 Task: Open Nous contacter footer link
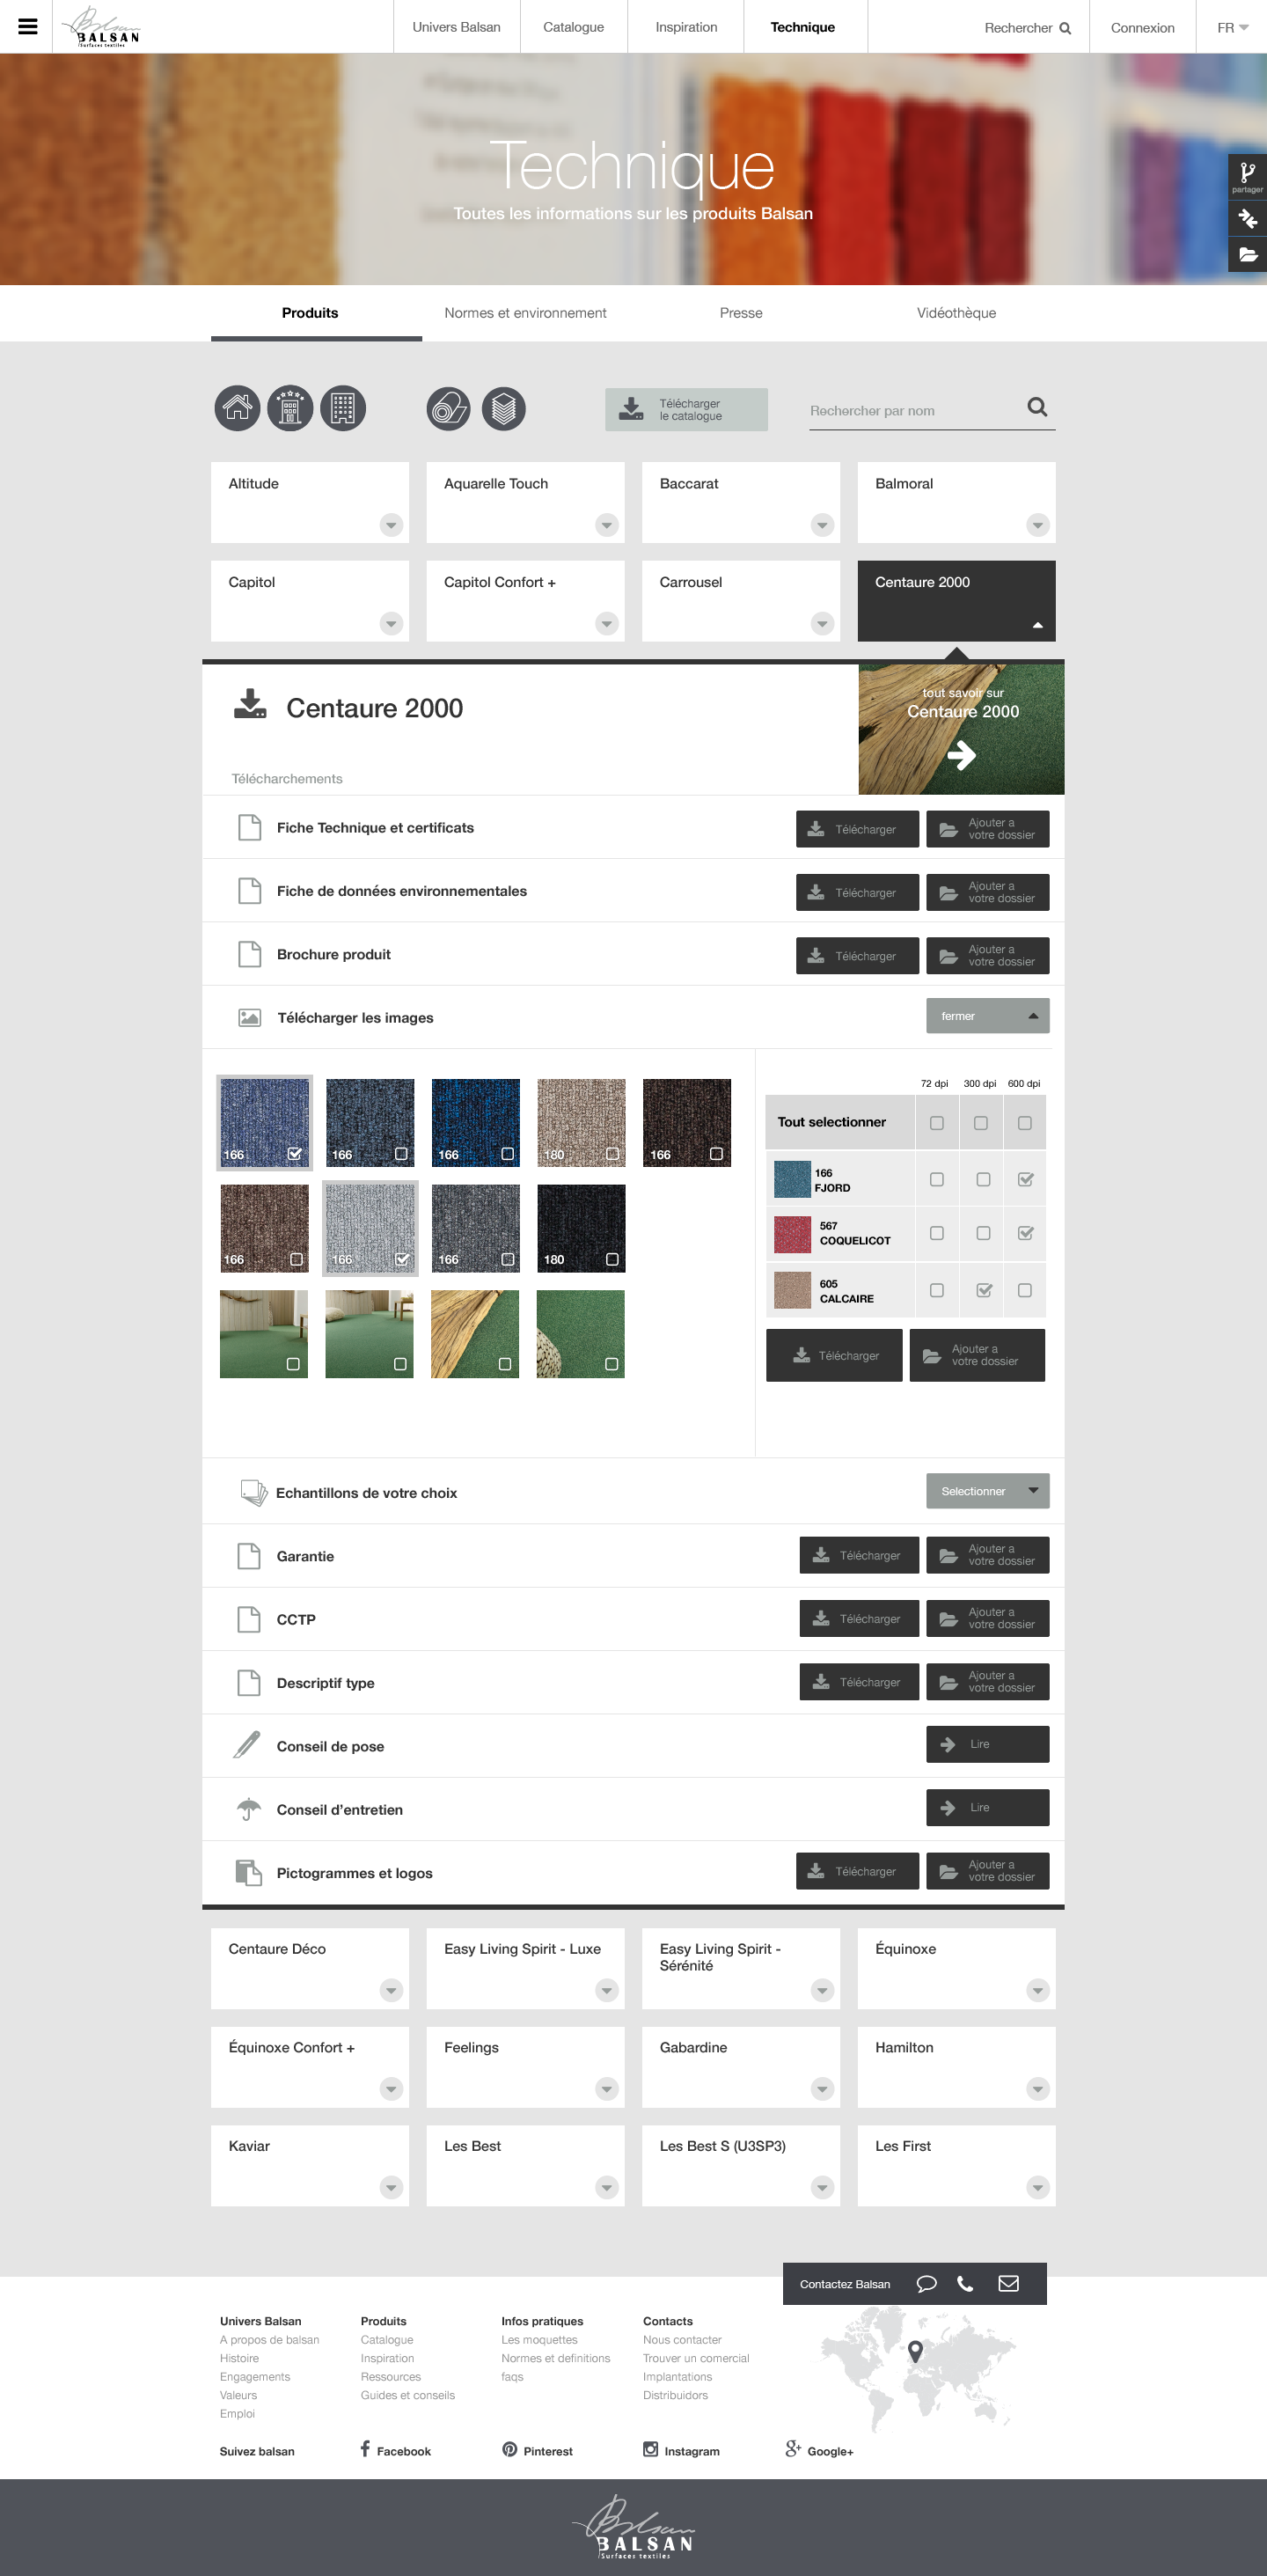(x=682, y=2339)
